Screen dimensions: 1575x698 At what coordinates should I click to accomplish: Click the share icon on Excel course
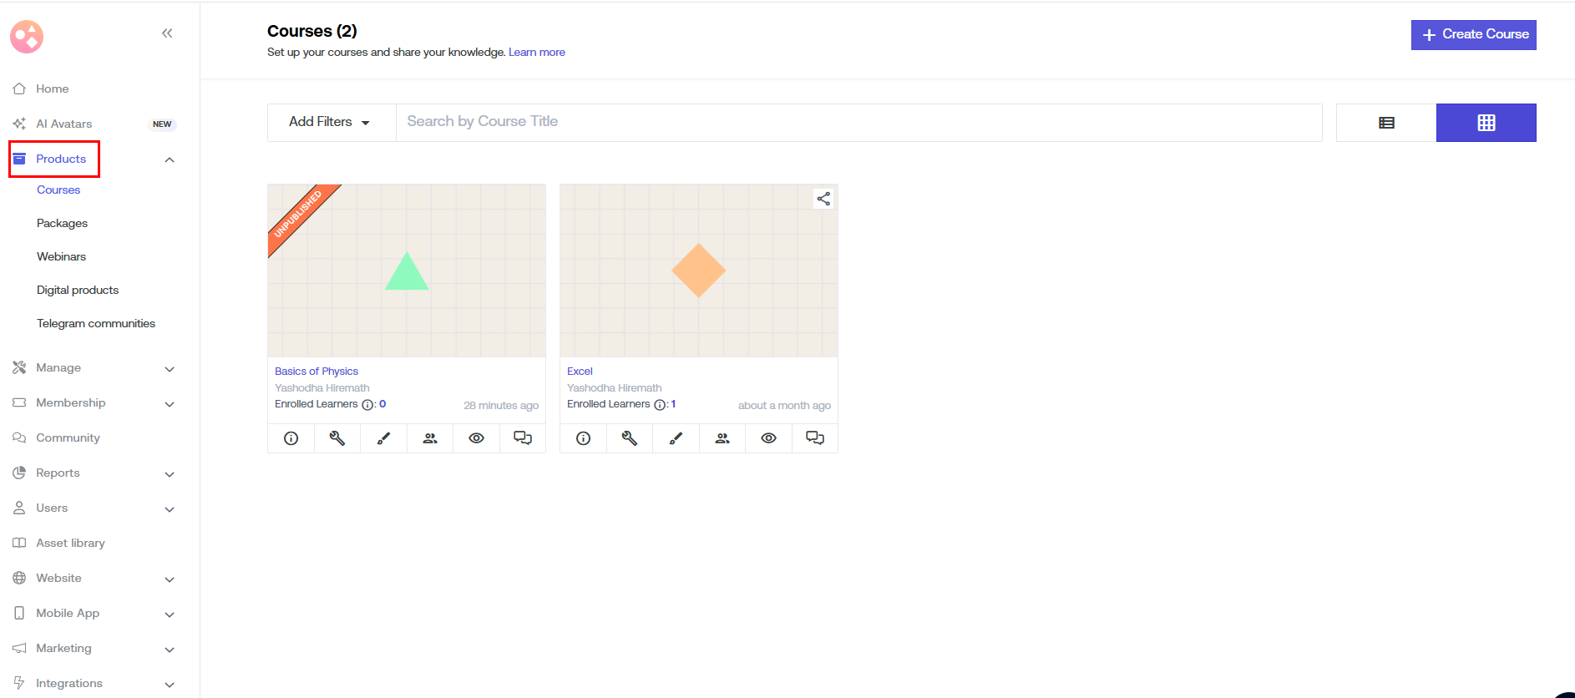click(823, 199)
